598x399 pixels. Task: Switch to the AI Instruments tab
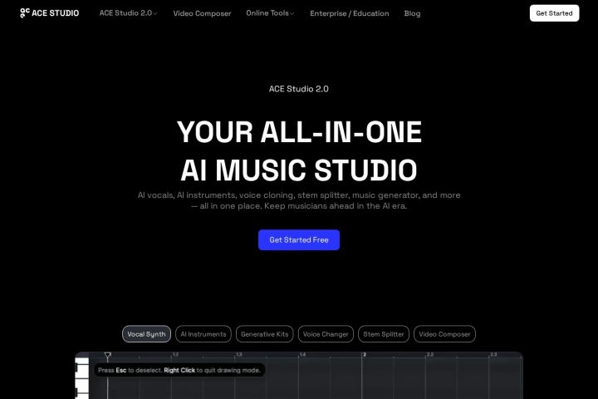pyautogui.click(x=203, y=334)
